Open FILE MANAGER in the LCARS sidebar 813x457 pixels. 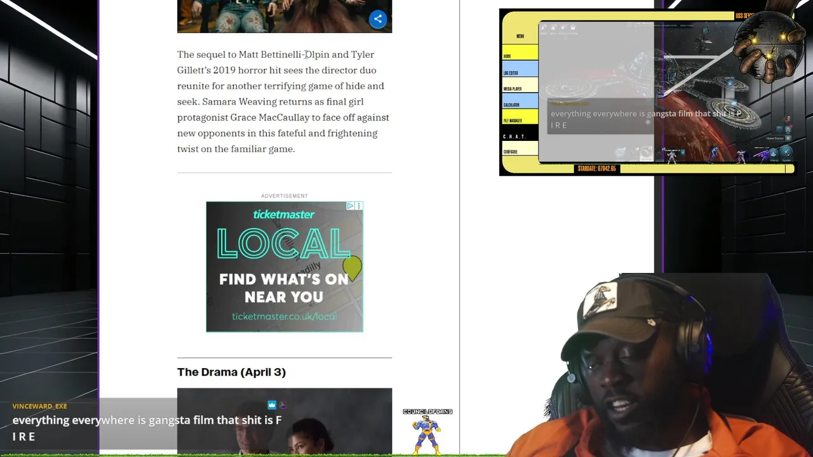[520, 117]
